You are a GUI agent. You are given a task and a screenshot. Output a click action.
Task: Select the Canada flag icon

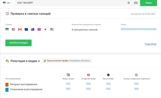click(20, 29)
